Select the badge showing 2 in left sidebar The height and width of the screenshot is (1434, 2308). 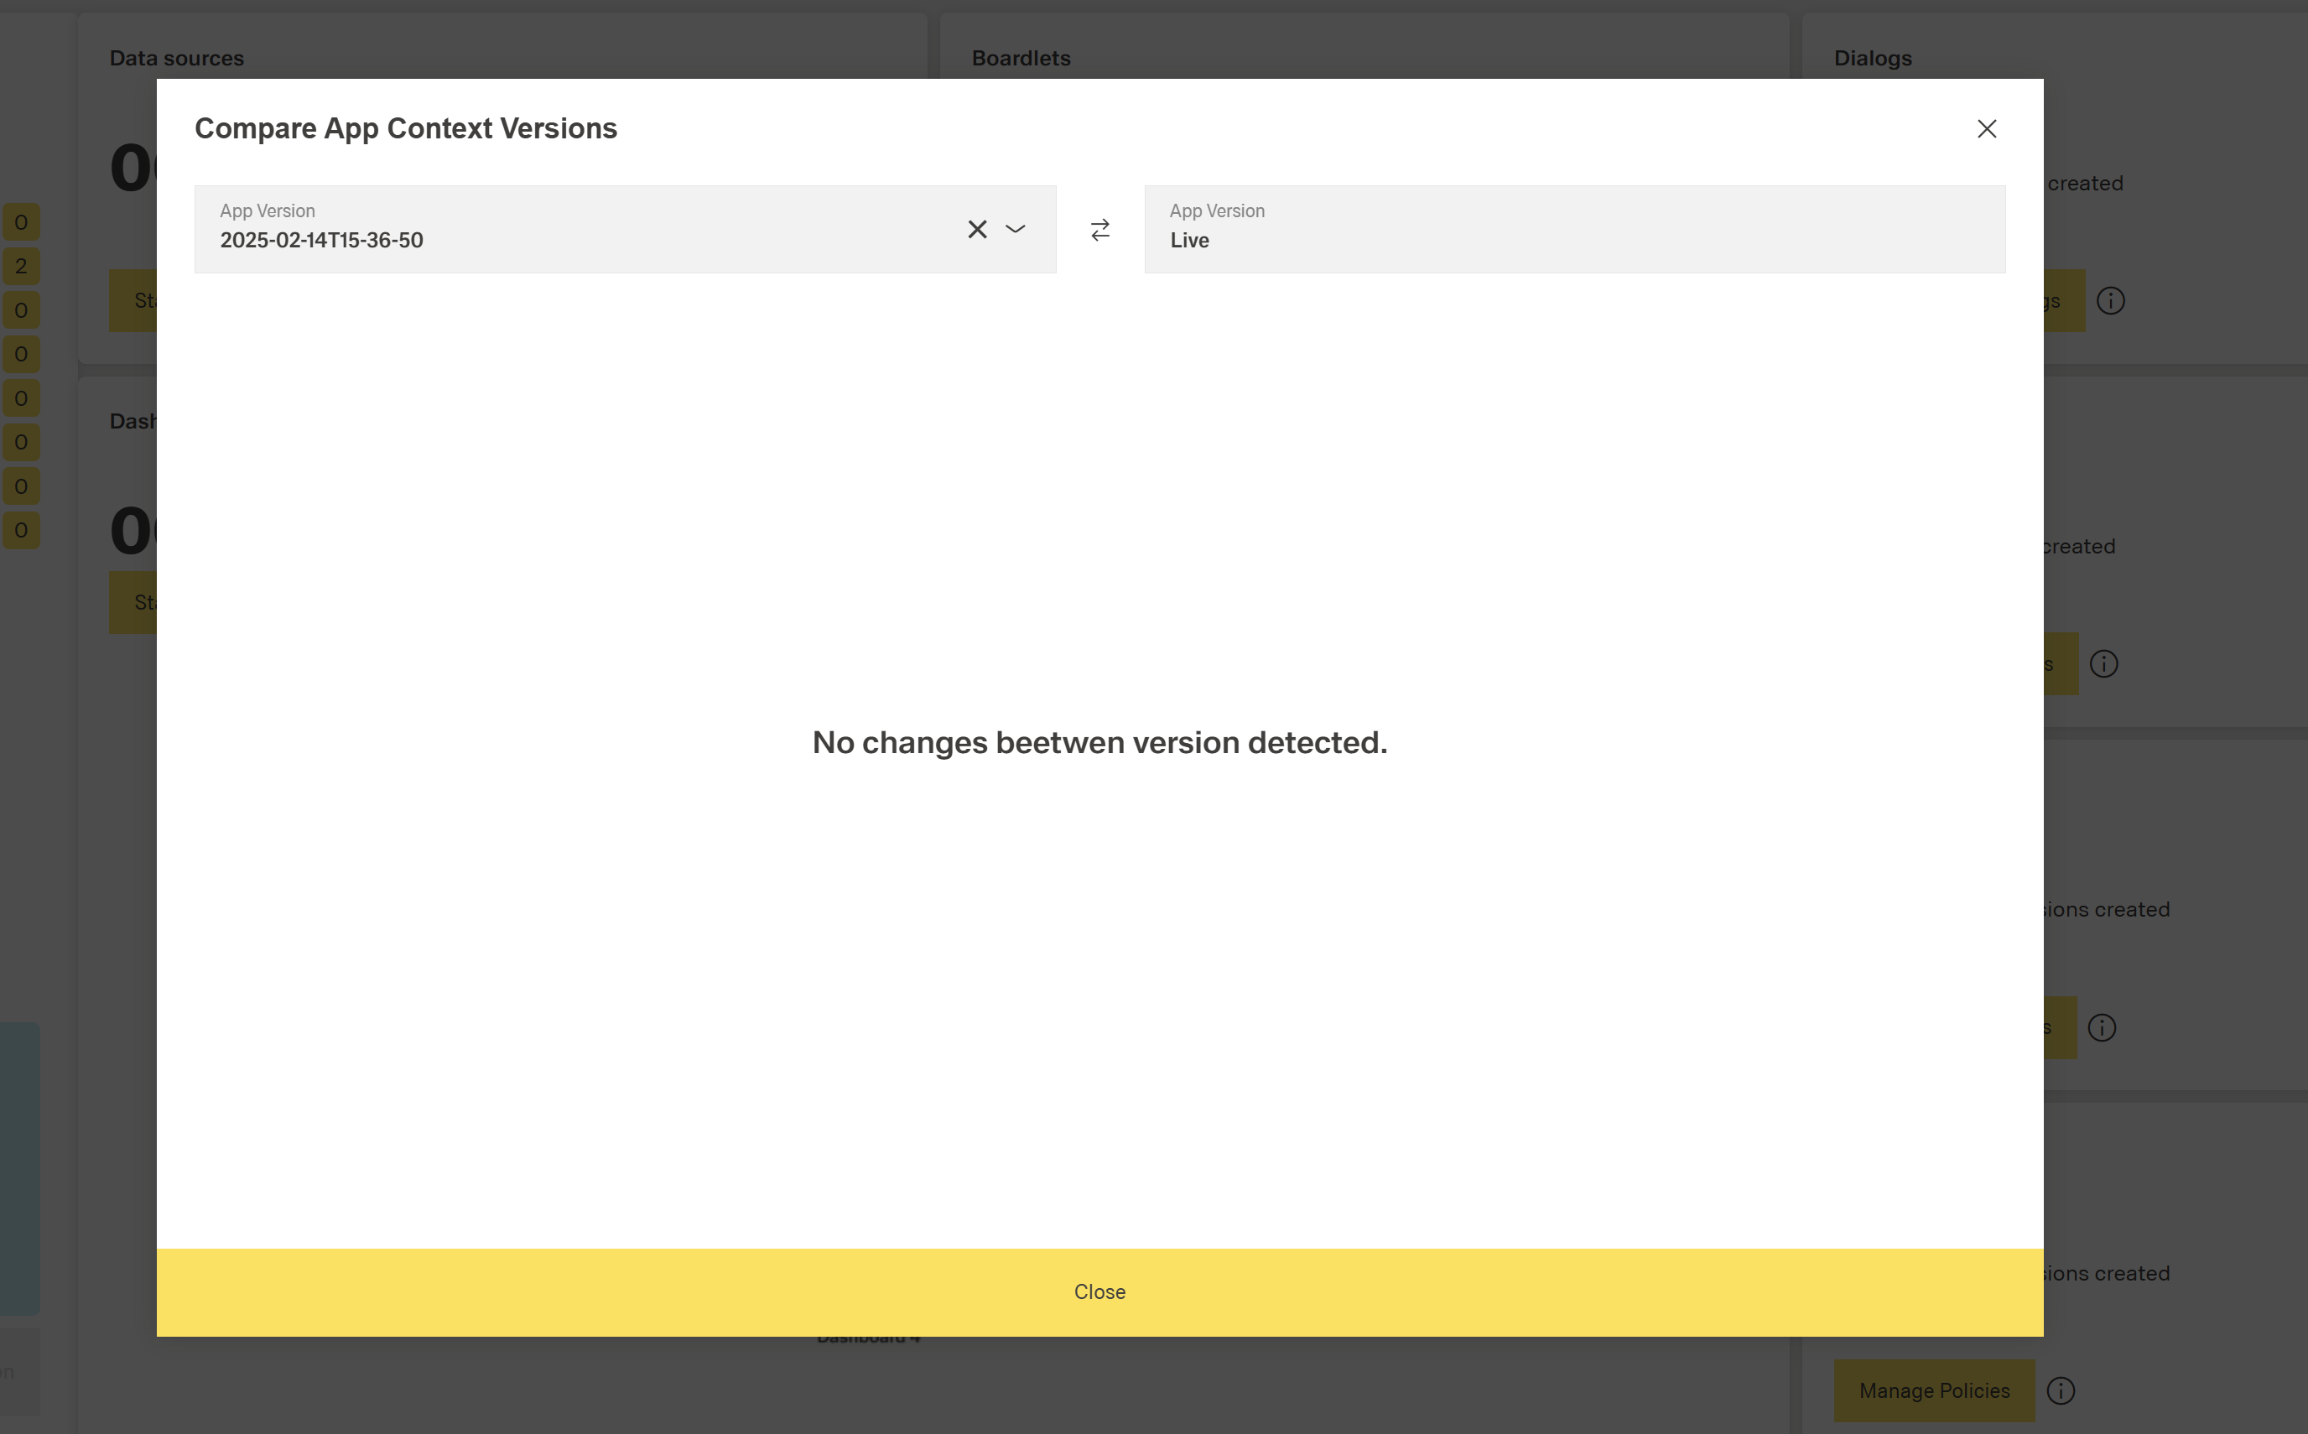(21, 267)
